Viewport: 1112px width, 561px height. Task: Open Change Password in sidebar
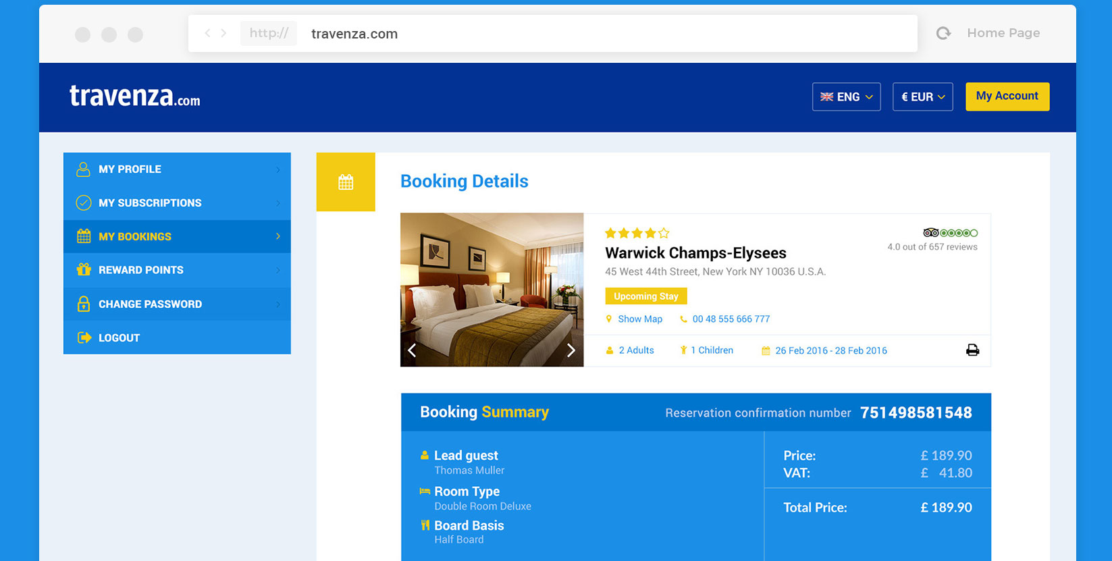pyautogui.click(x=177, y=304)
